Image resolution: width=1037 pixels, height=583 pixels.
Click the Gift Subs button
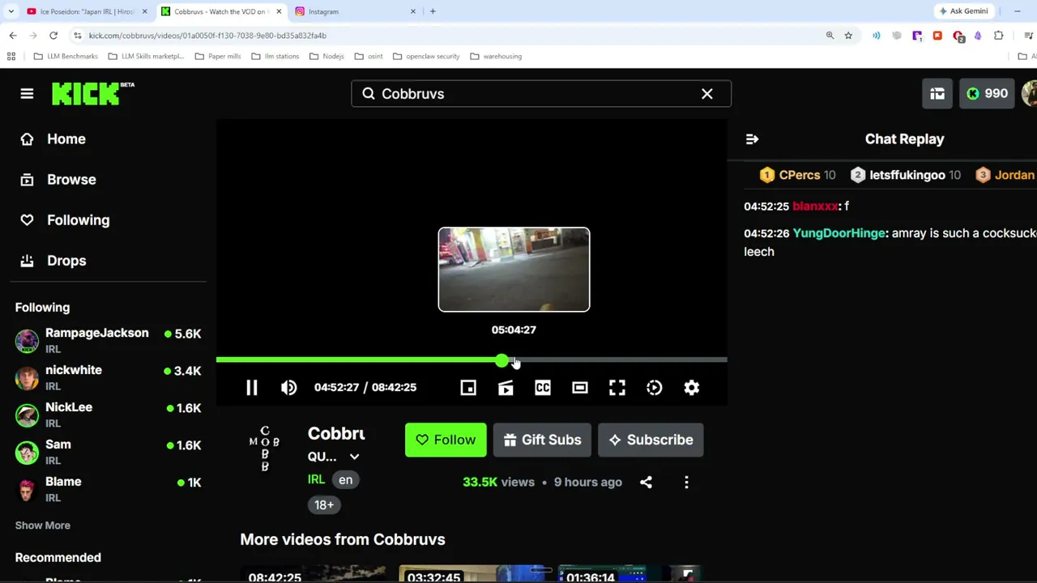click(x=542, y=440)
